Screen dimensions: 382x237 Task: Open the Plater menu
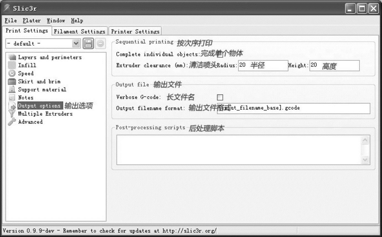point(32,21)
